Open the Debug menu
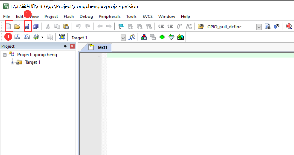The image size is (294, 155). [x=86, y=17]
